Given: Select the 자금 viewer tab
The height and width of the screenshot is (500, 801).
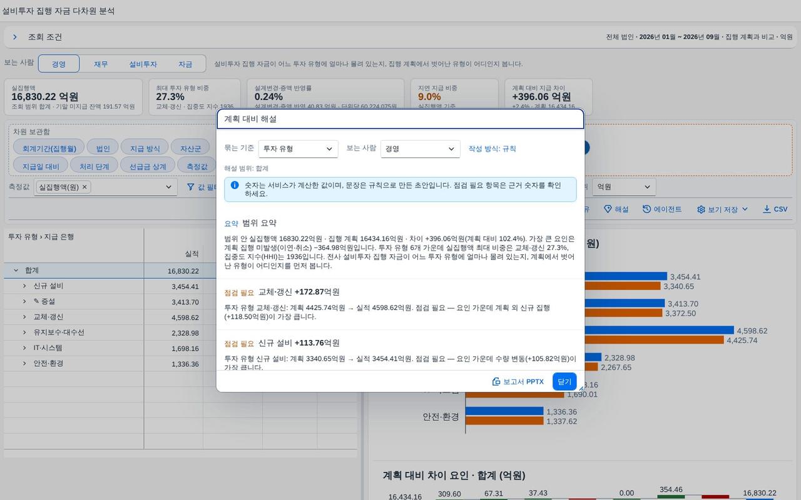Looking at the screenshot, I should pos(185,64).
